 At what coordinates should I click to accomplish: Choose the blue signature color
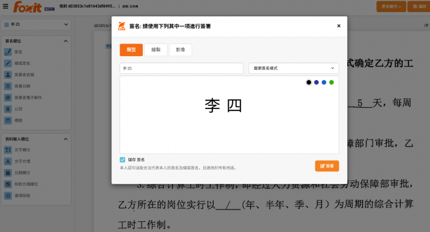point(324,82)
